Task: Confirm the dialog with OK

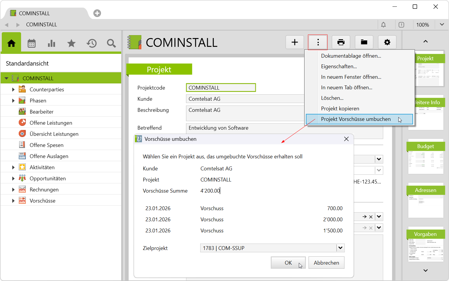Action: [x=288, y=263]
